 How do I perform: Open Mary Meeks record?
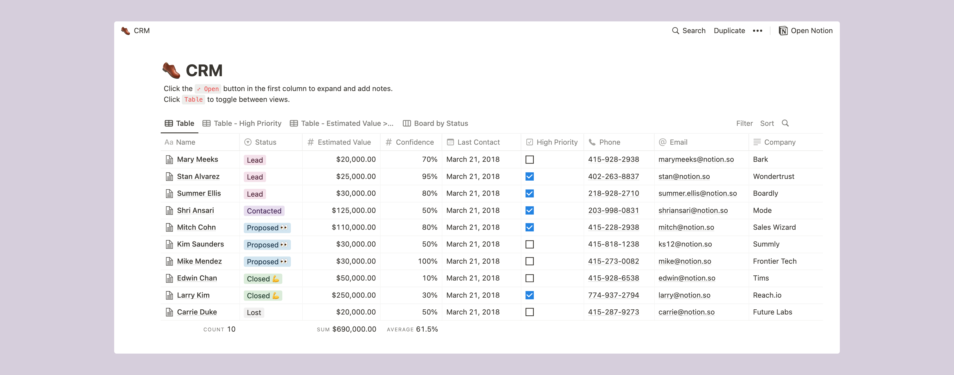tap(197, 160)
